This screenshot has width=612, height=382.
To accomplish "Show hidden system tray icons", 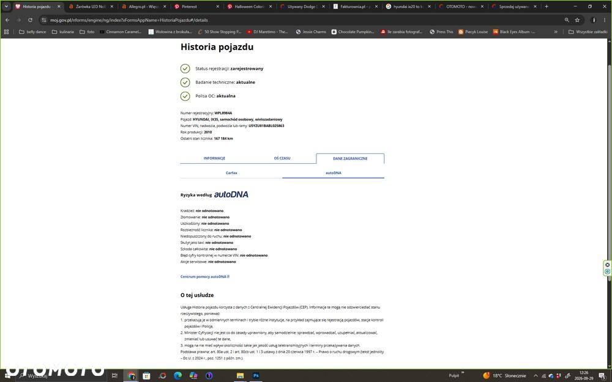I will pyautogui.click(x=535, y=376).
